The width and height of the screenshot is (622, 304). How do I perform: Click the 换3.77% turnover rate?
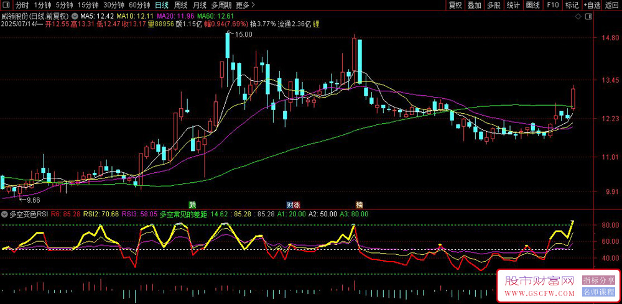tap(263, 24)
